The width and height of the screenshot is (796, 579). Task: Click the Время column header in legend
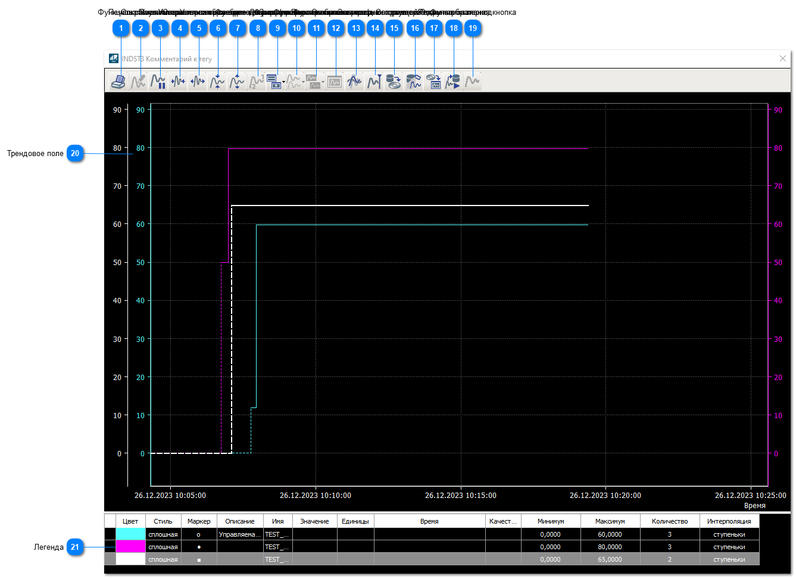429,521
